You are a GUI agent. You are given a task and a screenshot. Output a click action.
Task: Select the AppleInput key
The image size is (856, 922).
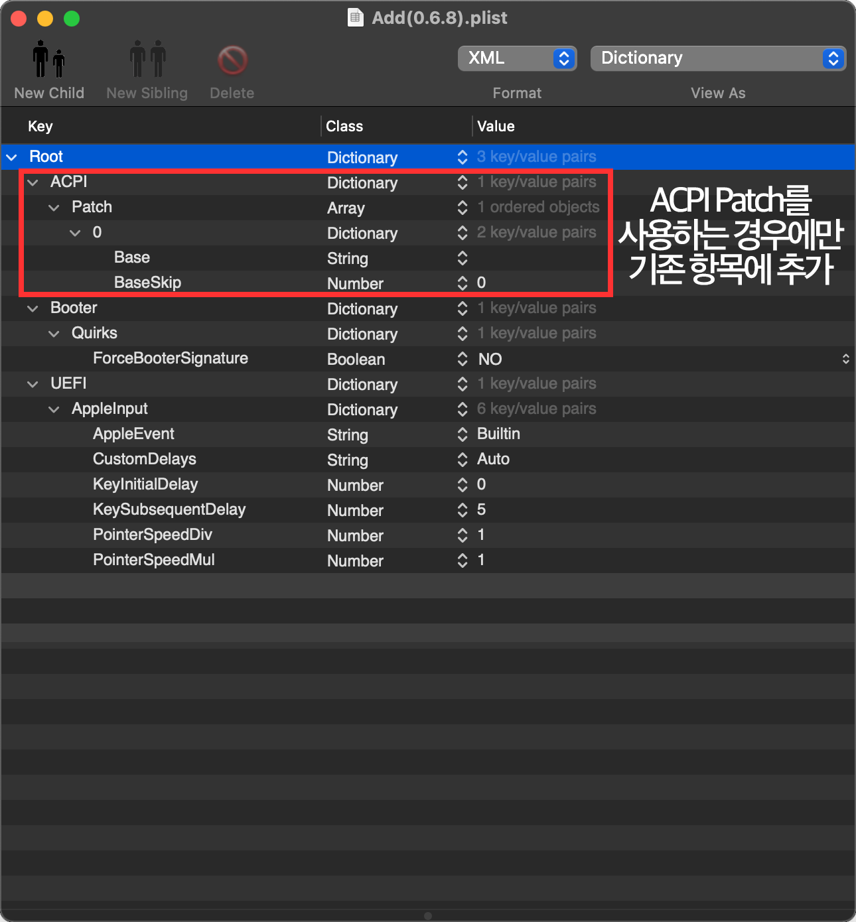tap(109, 409)
